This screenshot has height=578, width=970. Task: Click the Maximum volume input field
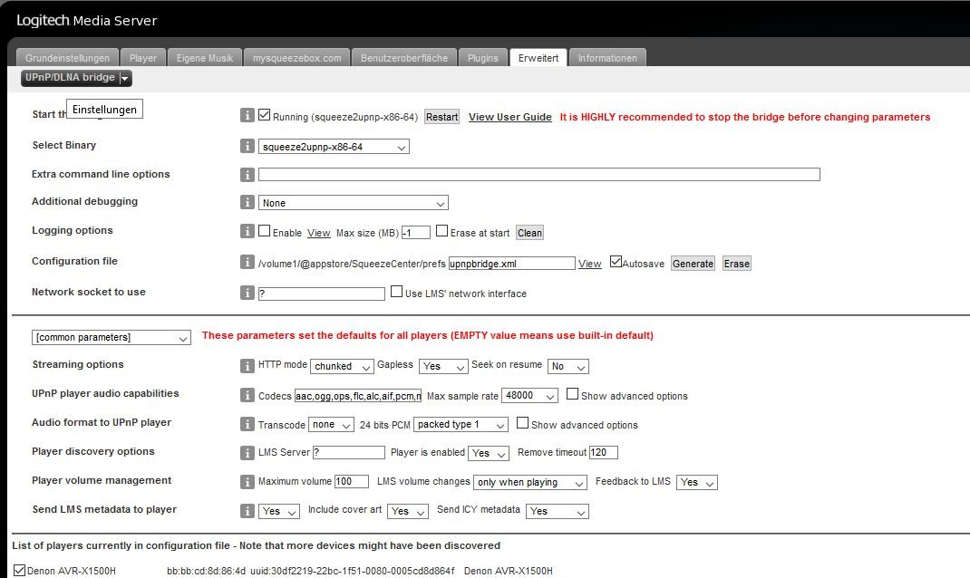coord(351,482)
